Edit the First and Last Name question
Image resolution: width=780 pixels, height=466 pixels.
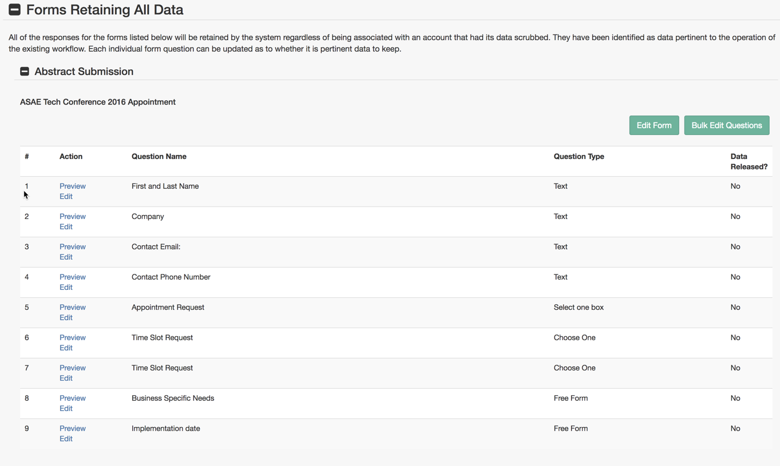point(66,197)
